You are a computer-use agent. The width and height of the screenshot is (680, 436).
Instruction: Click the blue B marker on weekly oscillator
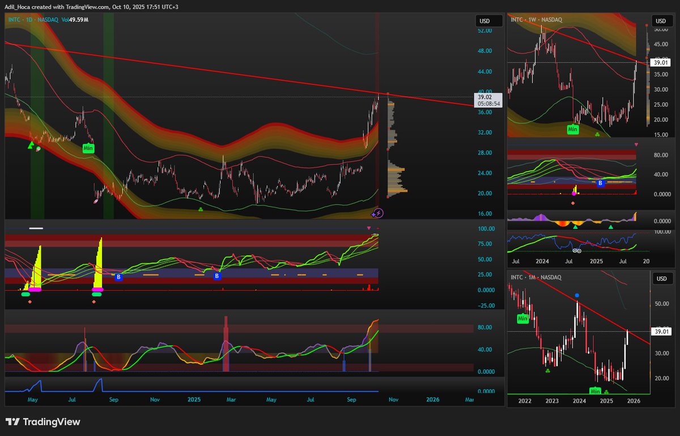click(601, 182)
